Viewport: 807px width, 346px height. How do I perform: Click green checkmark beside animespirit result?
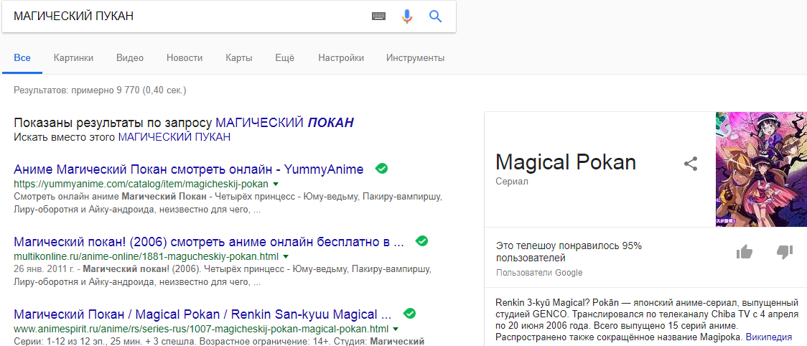(410, 313)
